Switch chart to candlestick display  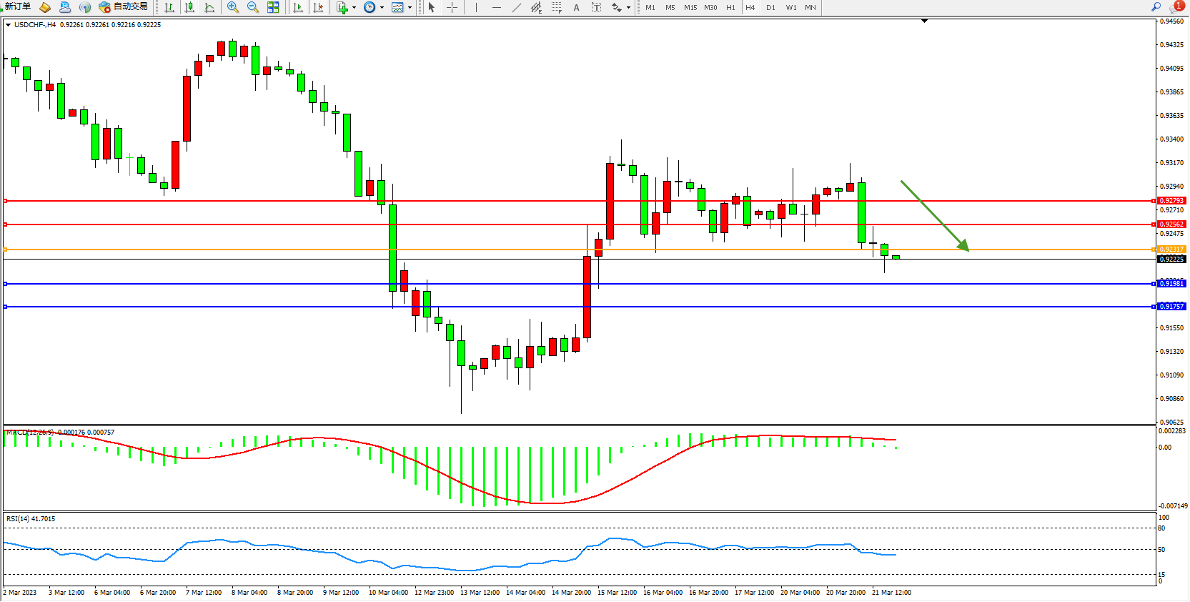point(189,7)
